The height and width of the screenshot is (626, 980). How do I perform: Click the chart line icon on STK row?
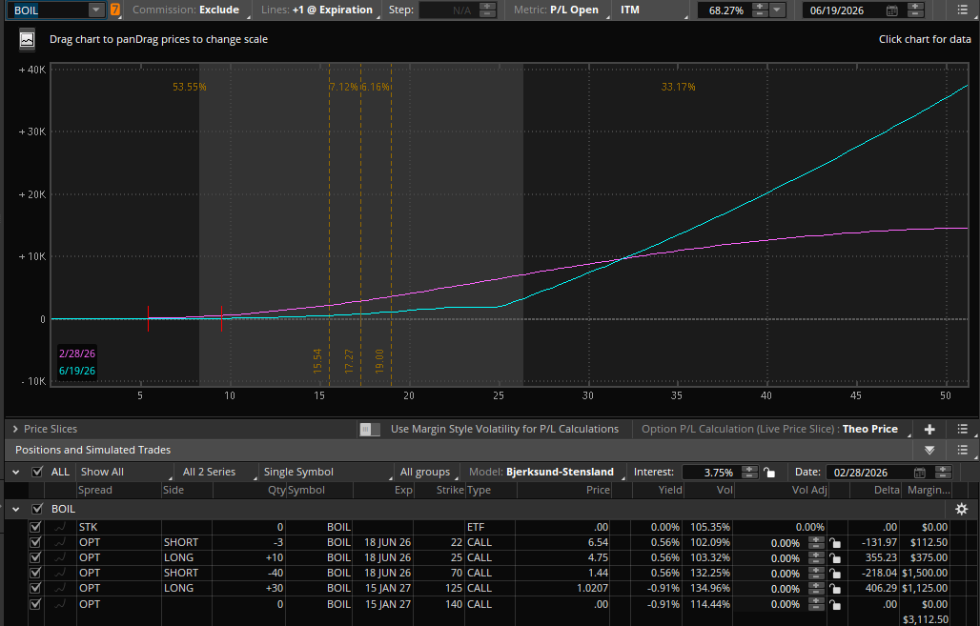(x=60, y=527)
